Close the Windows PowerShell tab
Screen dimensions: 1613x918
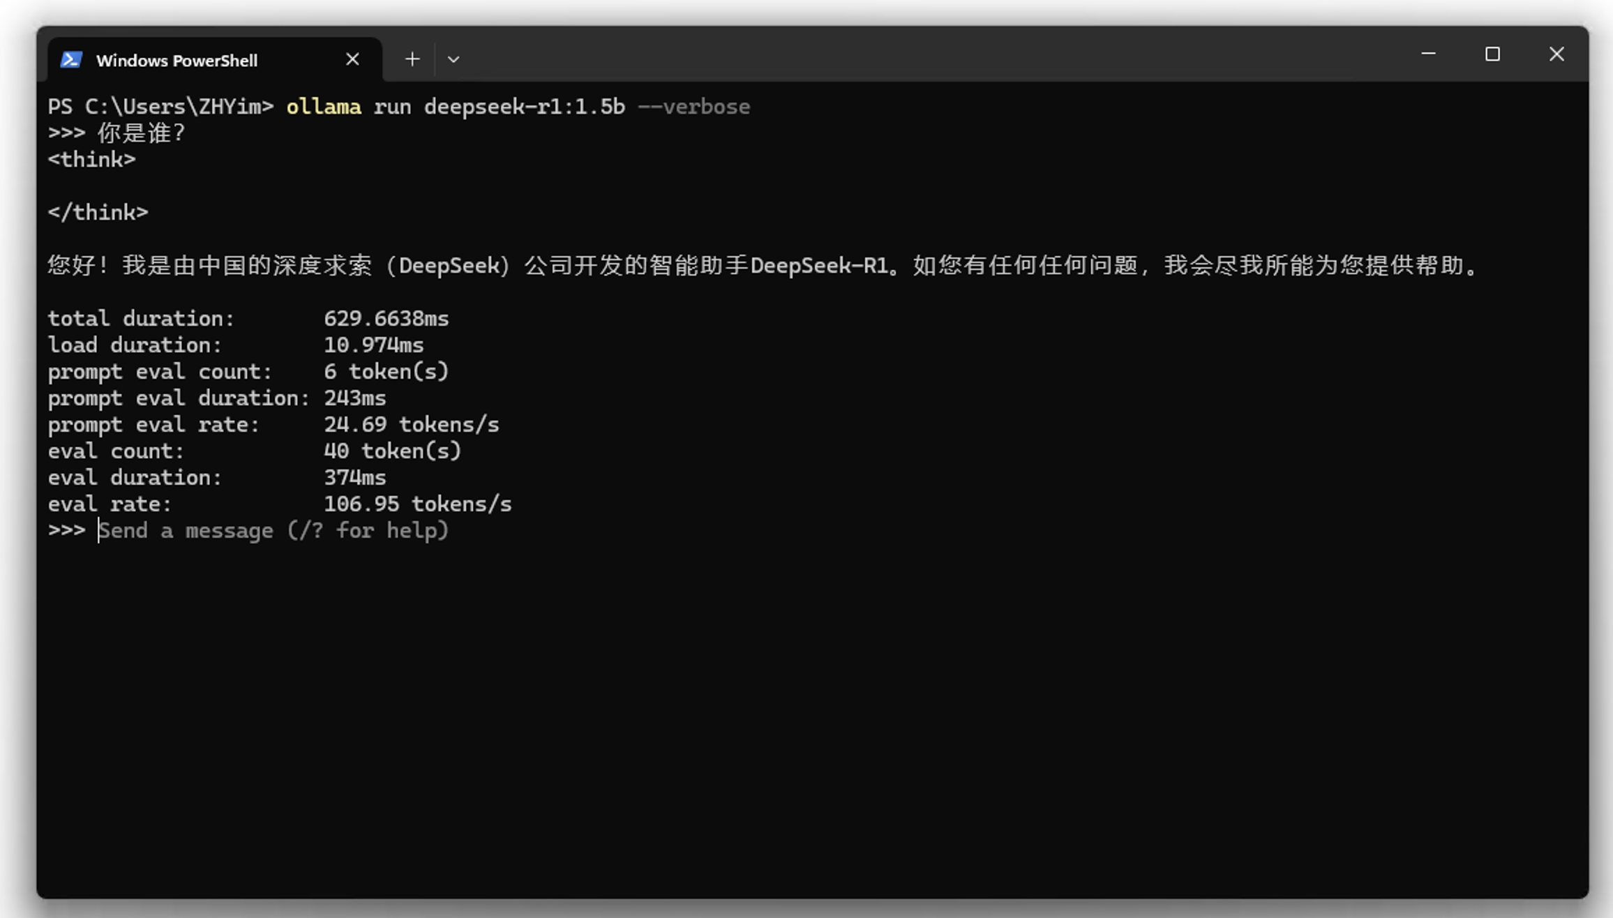pos(352,60)
